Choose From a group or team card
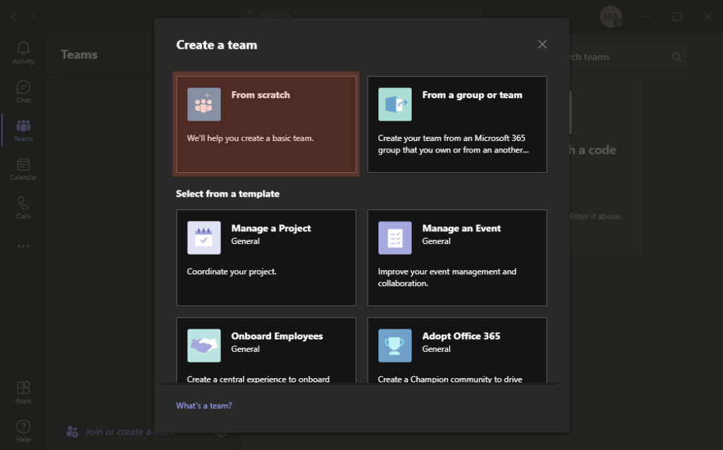 [x=457, y=124]
